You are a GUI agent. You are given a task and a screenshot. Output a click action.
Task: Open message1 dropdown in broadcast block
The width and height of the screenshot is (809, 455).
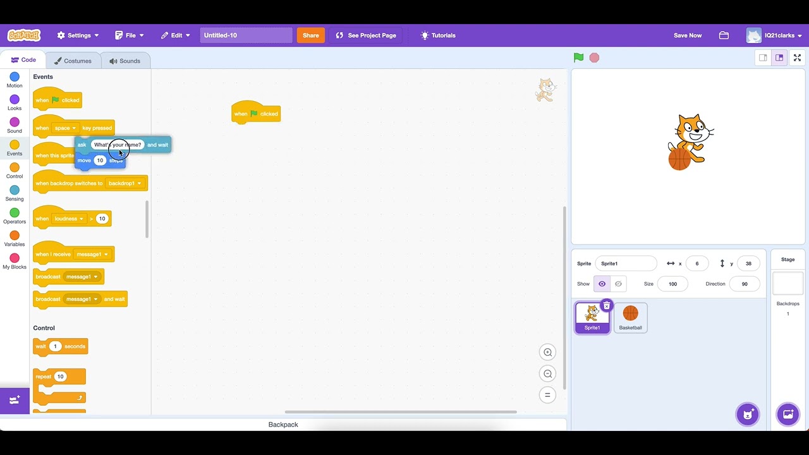(82, 277)
